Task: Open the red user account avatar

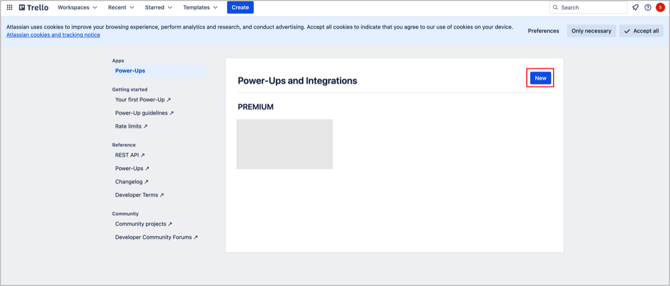Action: pyautogui.click(x=660, y=7)
